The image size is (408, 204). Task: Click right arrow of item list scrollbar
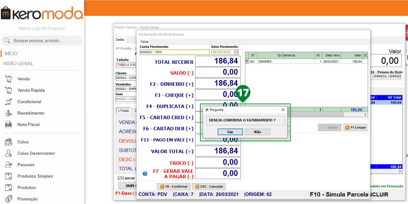click(x=400, y=172)
